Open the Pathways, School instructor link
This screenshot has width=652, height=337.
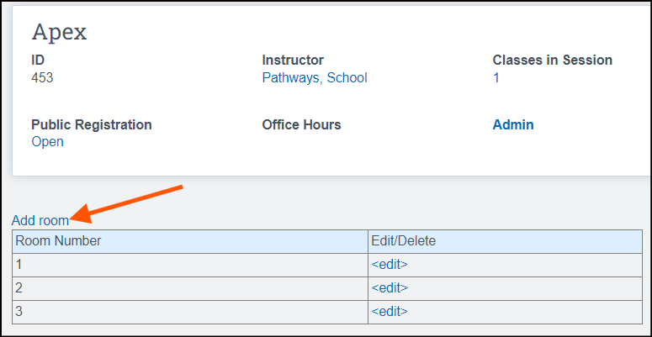tap(315, 77)
